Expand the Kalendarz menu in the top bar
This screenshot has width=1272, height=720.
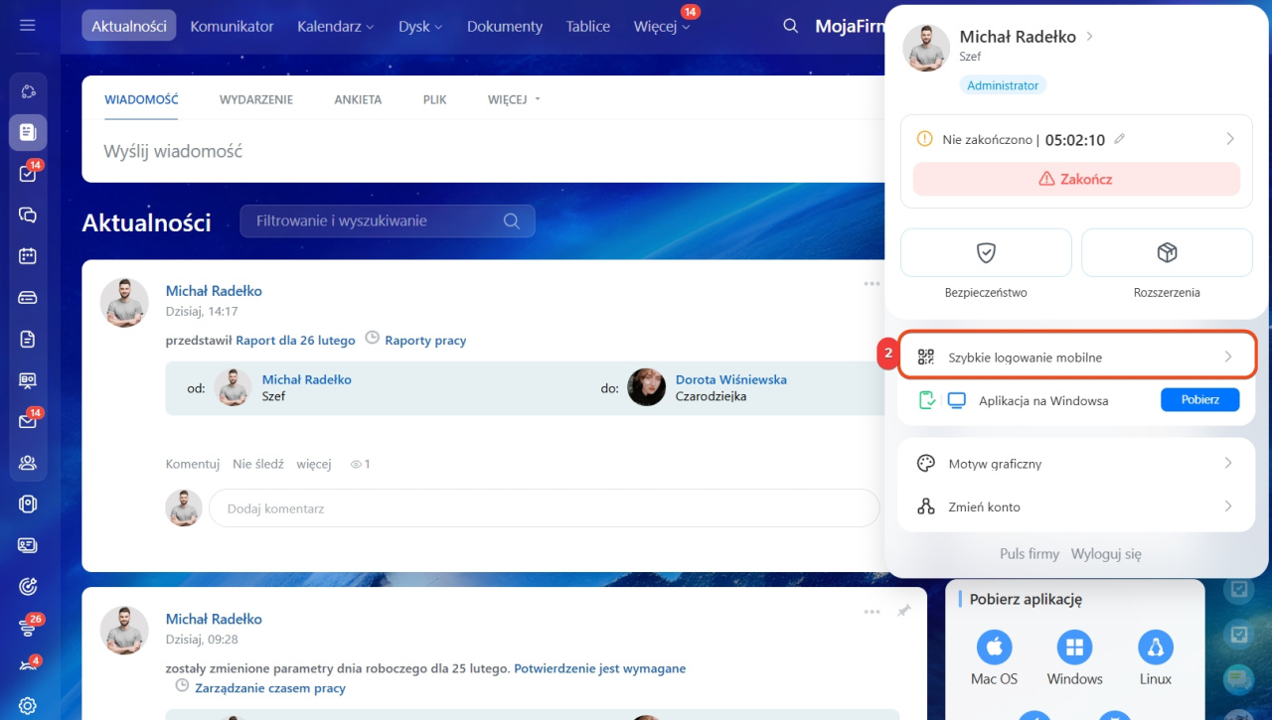[x=336, y=26]
